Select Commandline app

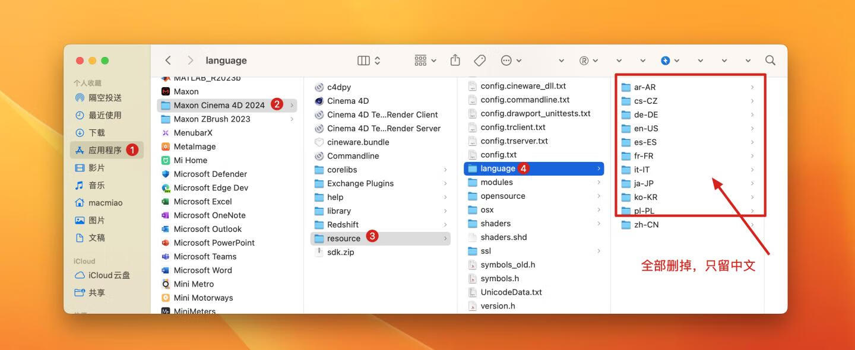(381, 156)
